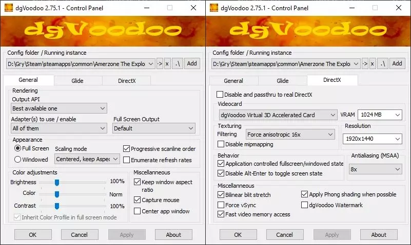Image resolution: width=411 pixels, height=245 pixels.
Task: Click Add button in left window
Action: [192, 63]
